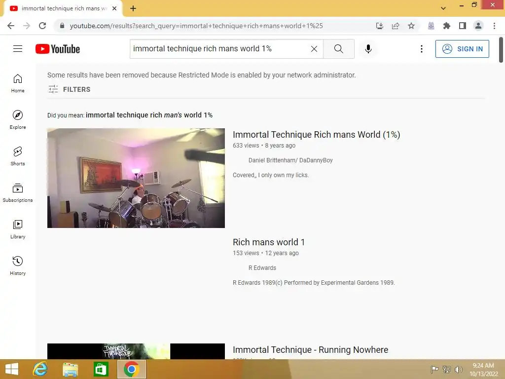This screenshot has width=505, height=379.
Task: Open the volume speaker tray icon
Action: click(x=458, y=369)
